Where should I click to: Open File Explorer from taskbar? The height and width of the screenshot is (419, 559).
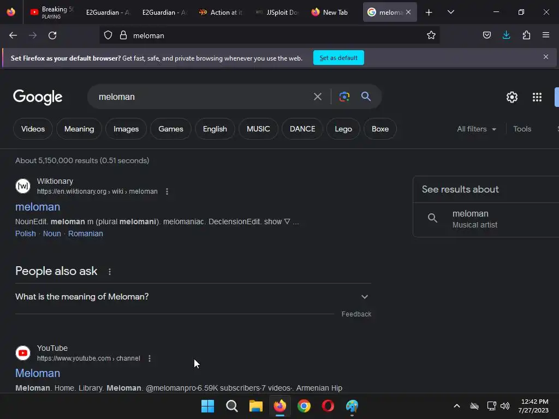click(255, 406)
